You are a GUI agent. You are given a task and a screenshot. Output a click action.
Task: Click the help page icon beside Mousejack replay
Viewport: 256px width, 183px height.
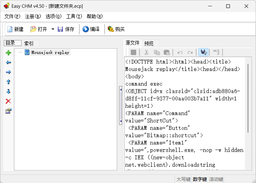[x=27, y=52]
